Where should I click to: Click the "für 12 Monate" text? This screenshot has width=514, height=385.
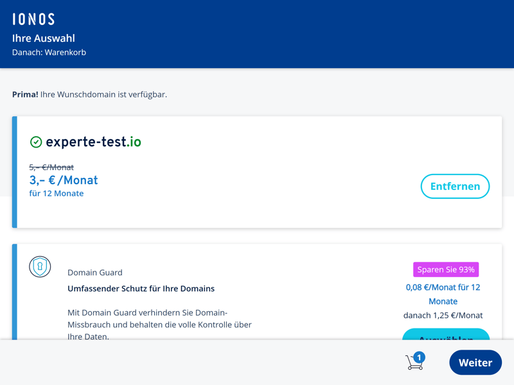pyautogui.click(x=57, y=194)
